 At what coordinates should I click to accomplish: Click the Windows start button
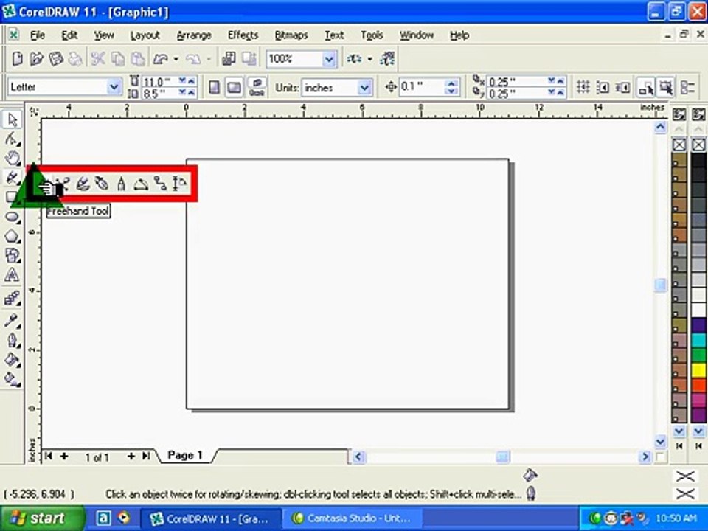click(41, 518)
